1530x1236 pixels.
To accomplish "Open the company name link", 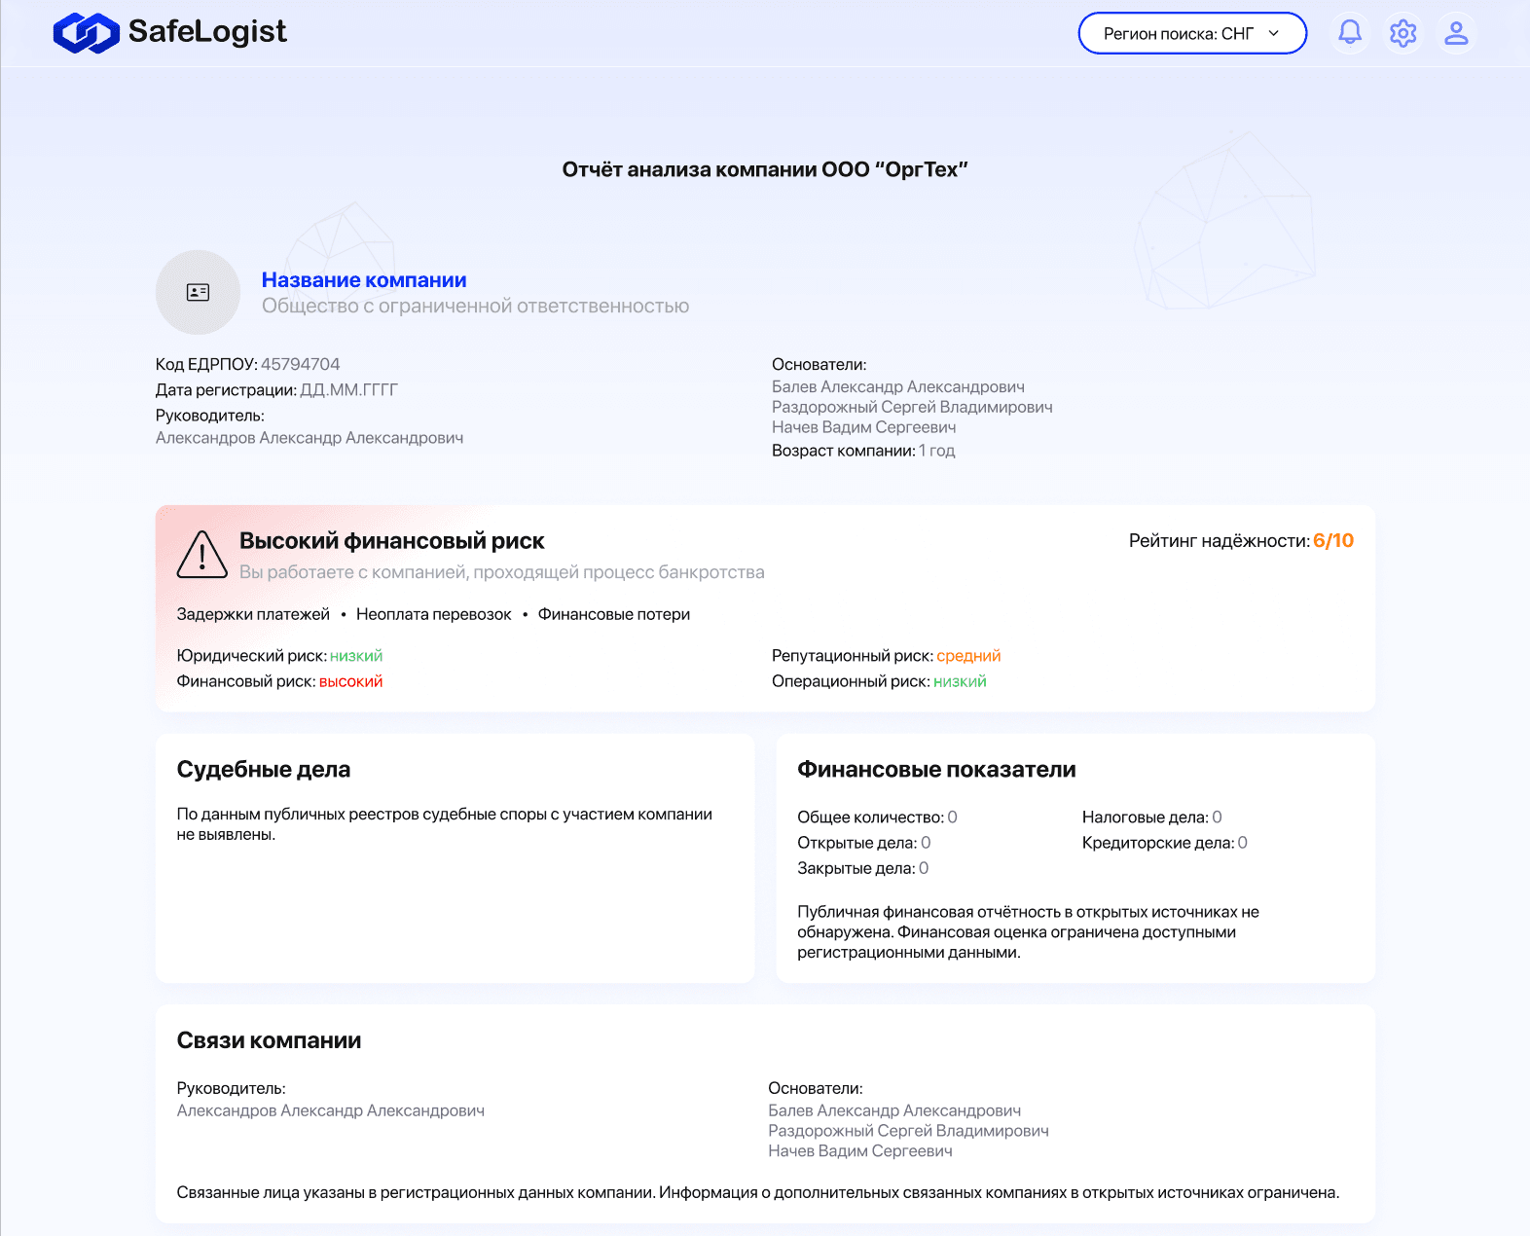I will (364, 280).
